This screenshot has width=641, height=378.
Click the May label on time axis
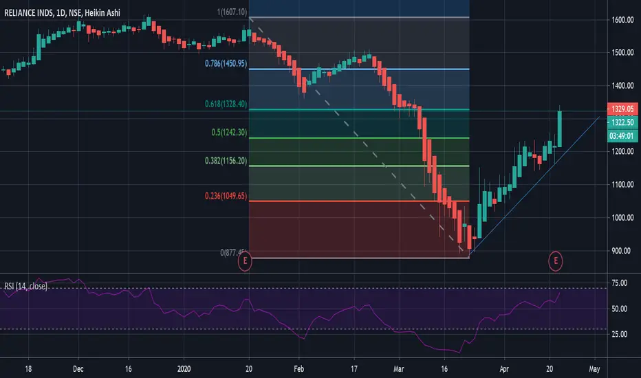(594, 368)
